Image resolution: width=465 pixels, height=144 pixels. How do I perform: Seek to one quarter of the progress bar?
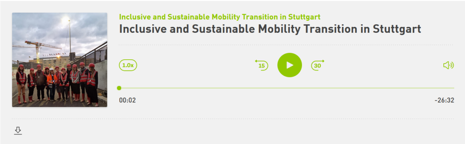[203, 88]
